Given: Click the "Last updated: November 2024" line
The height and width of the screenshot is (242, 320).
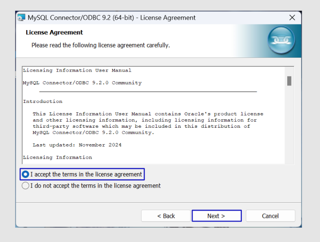Looking at the screenshot, I should pos(77,145).
